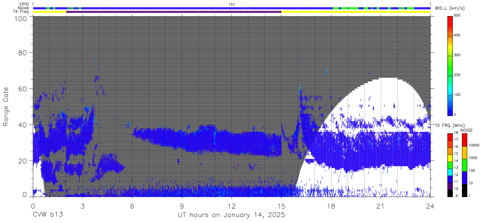Click the purple segment of TX Freq strip

pos(174,12)
